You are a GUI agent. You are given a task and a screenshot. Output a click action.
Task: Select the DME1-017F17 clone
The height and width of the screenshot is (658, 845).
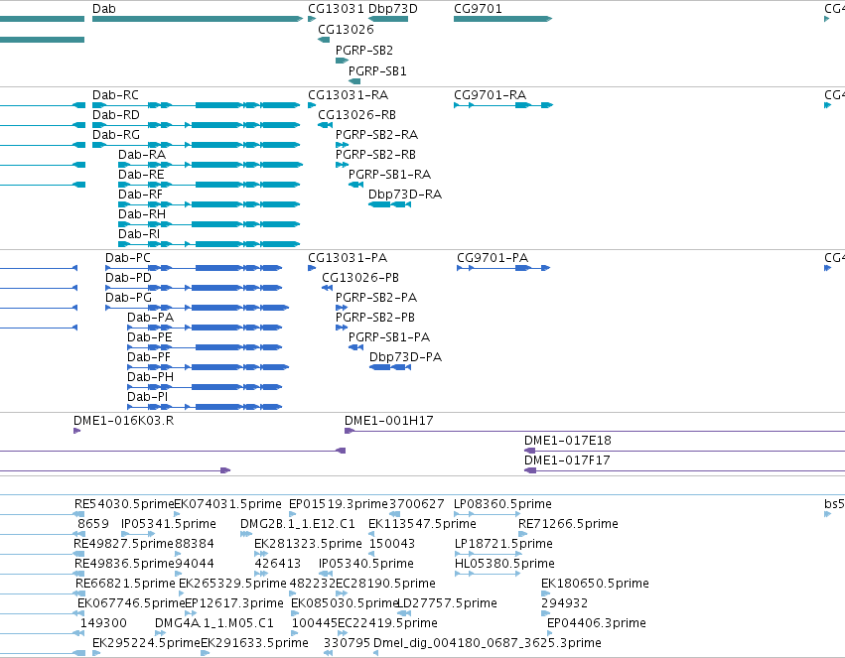684,470
